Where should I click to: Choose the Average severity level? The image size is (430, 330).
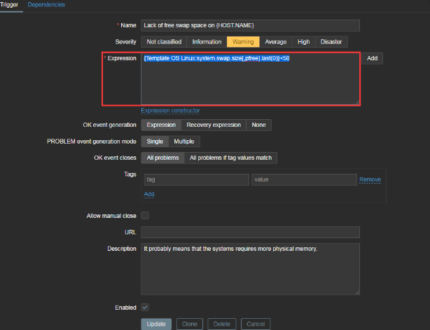[275, 42]
